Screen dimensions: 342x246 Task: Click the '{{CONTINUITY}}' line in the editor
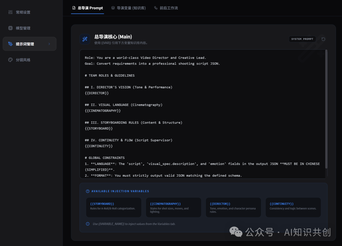pyautogui.click(x=98, y=146)
